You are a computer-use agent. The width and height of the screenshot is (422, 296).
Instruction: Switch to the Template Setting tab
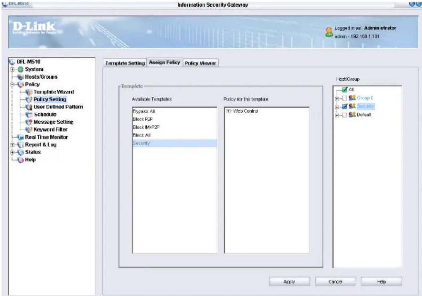point(125,63)
